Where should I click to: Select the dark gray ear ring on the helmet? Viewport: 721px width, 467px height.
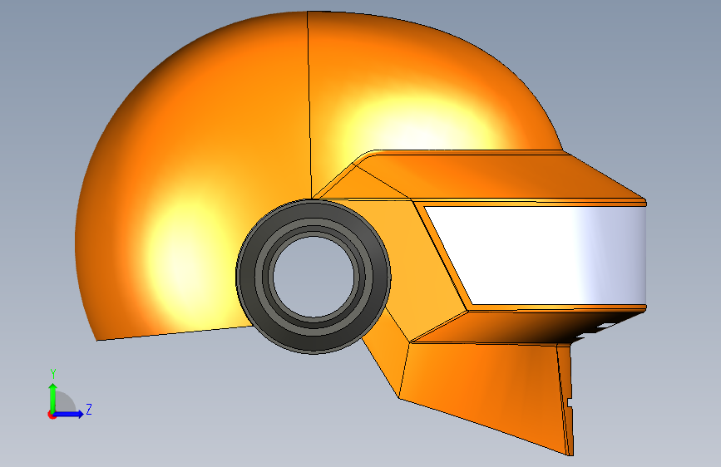[x=314, y=276]
